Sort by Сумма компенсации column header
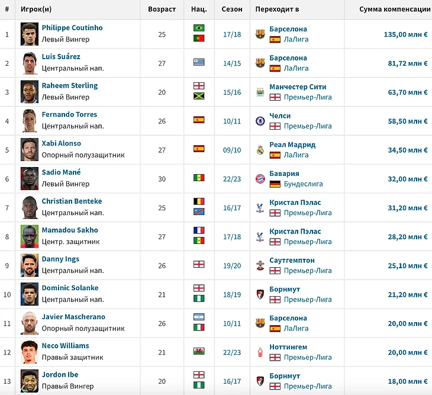This screenshot has height=395, width=432. point(395,9)
